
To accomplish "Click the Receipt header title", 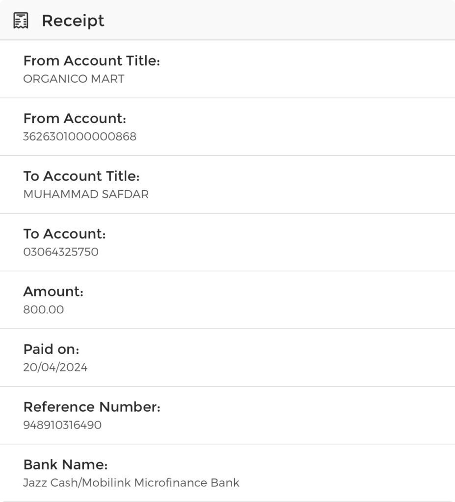I will click(x=73, y=21).
